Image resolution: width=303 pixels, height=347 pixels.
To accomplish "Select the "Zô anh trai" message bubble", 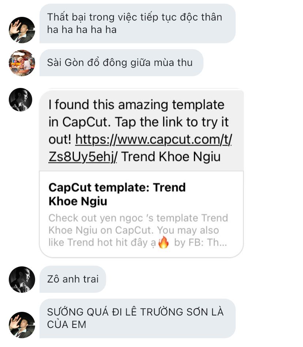I will [73, 279].
